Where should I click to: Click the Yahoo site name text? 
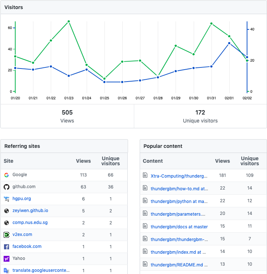click(x=19, y=258)
